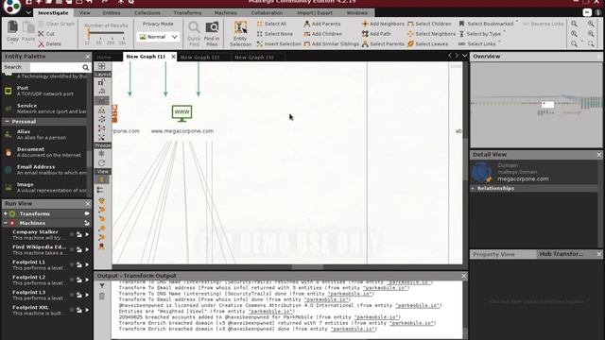Viewport: 605px width, 340px height.
Task: Open the Entities ribbon tab
Action: point(112,12)
